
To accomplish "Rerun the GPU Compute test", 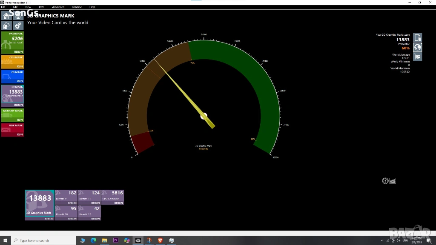I will coord(118,203).
